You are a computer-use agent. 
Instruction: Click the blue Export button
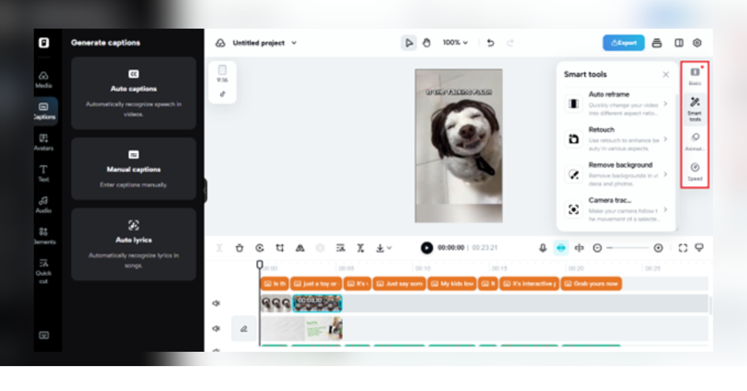coord(623,43)
